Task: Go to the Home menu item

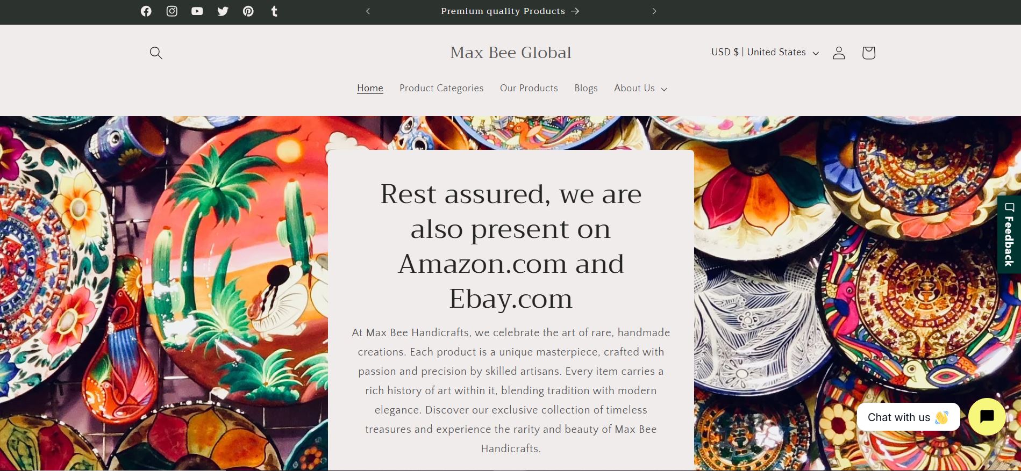Action: coord(370,88)
